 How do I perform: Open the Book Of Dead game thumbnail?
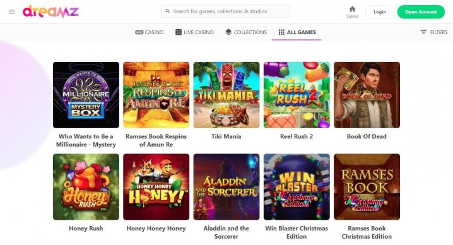pos(367,95)
